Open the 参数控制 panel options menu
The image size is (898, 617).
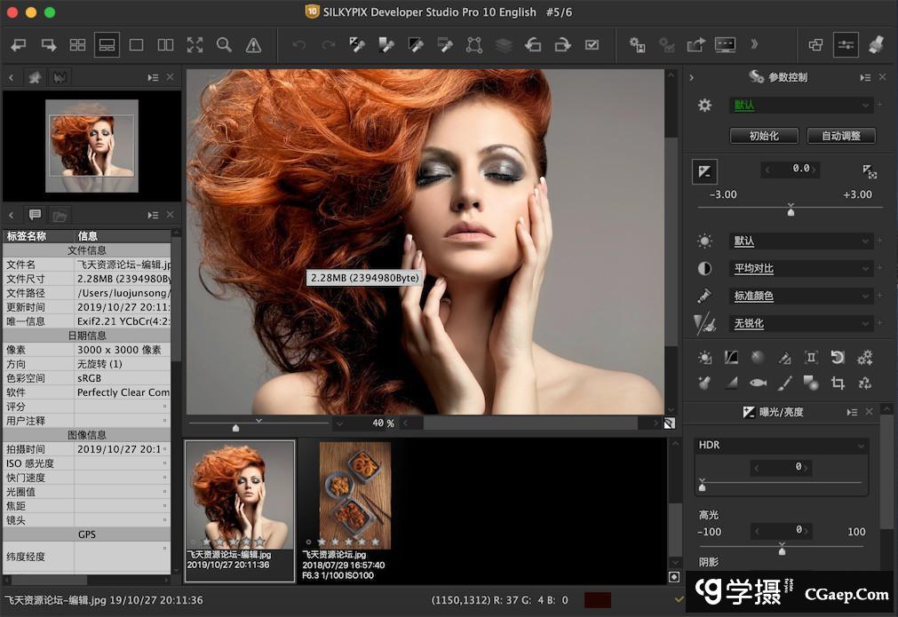point(865,77)
